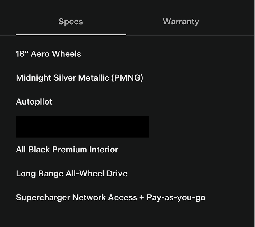Select the Specs tab
The image size is (255, 227).
pos(71,22)
